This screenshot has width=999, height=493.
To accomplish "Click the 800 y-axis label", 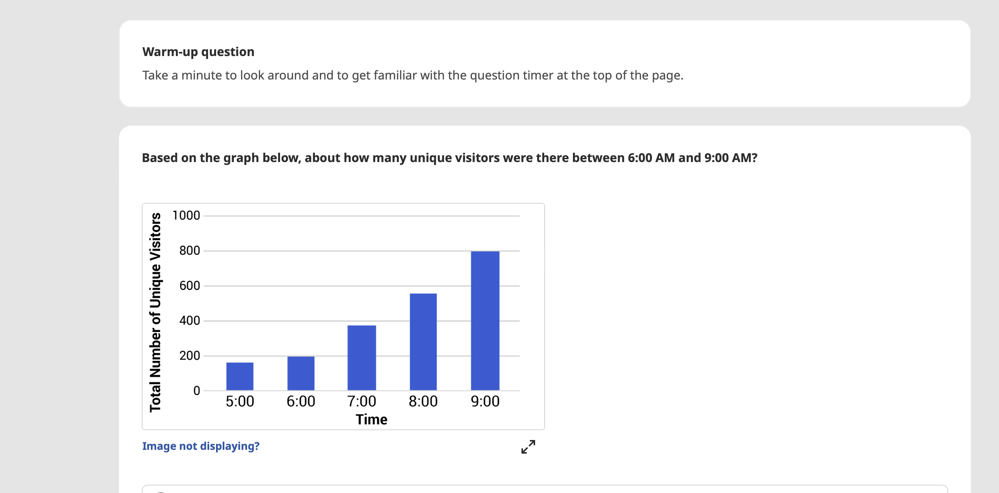I will 189,251.
